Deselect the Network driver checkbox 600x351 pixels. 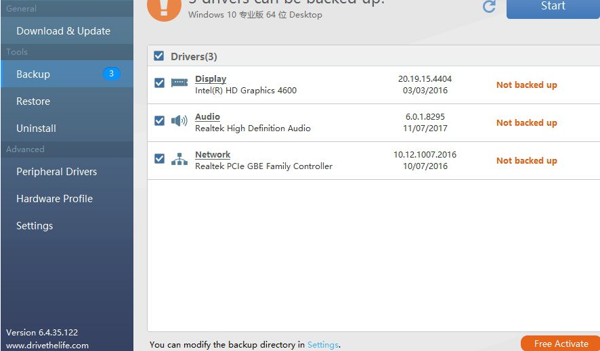159,159
